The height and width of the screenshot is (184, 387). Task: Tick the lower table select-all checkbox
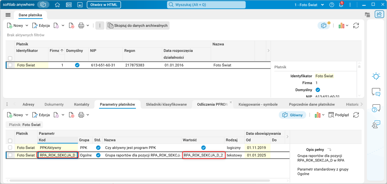tap(10, 141)
